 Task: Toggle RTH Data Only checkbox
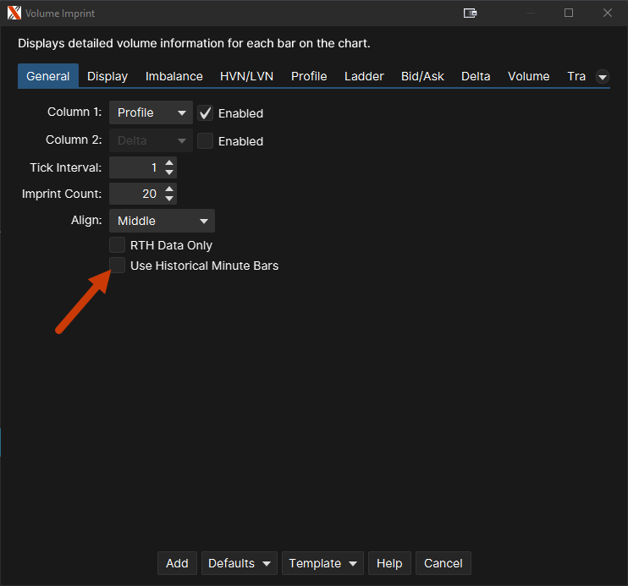tap(118, 245)
